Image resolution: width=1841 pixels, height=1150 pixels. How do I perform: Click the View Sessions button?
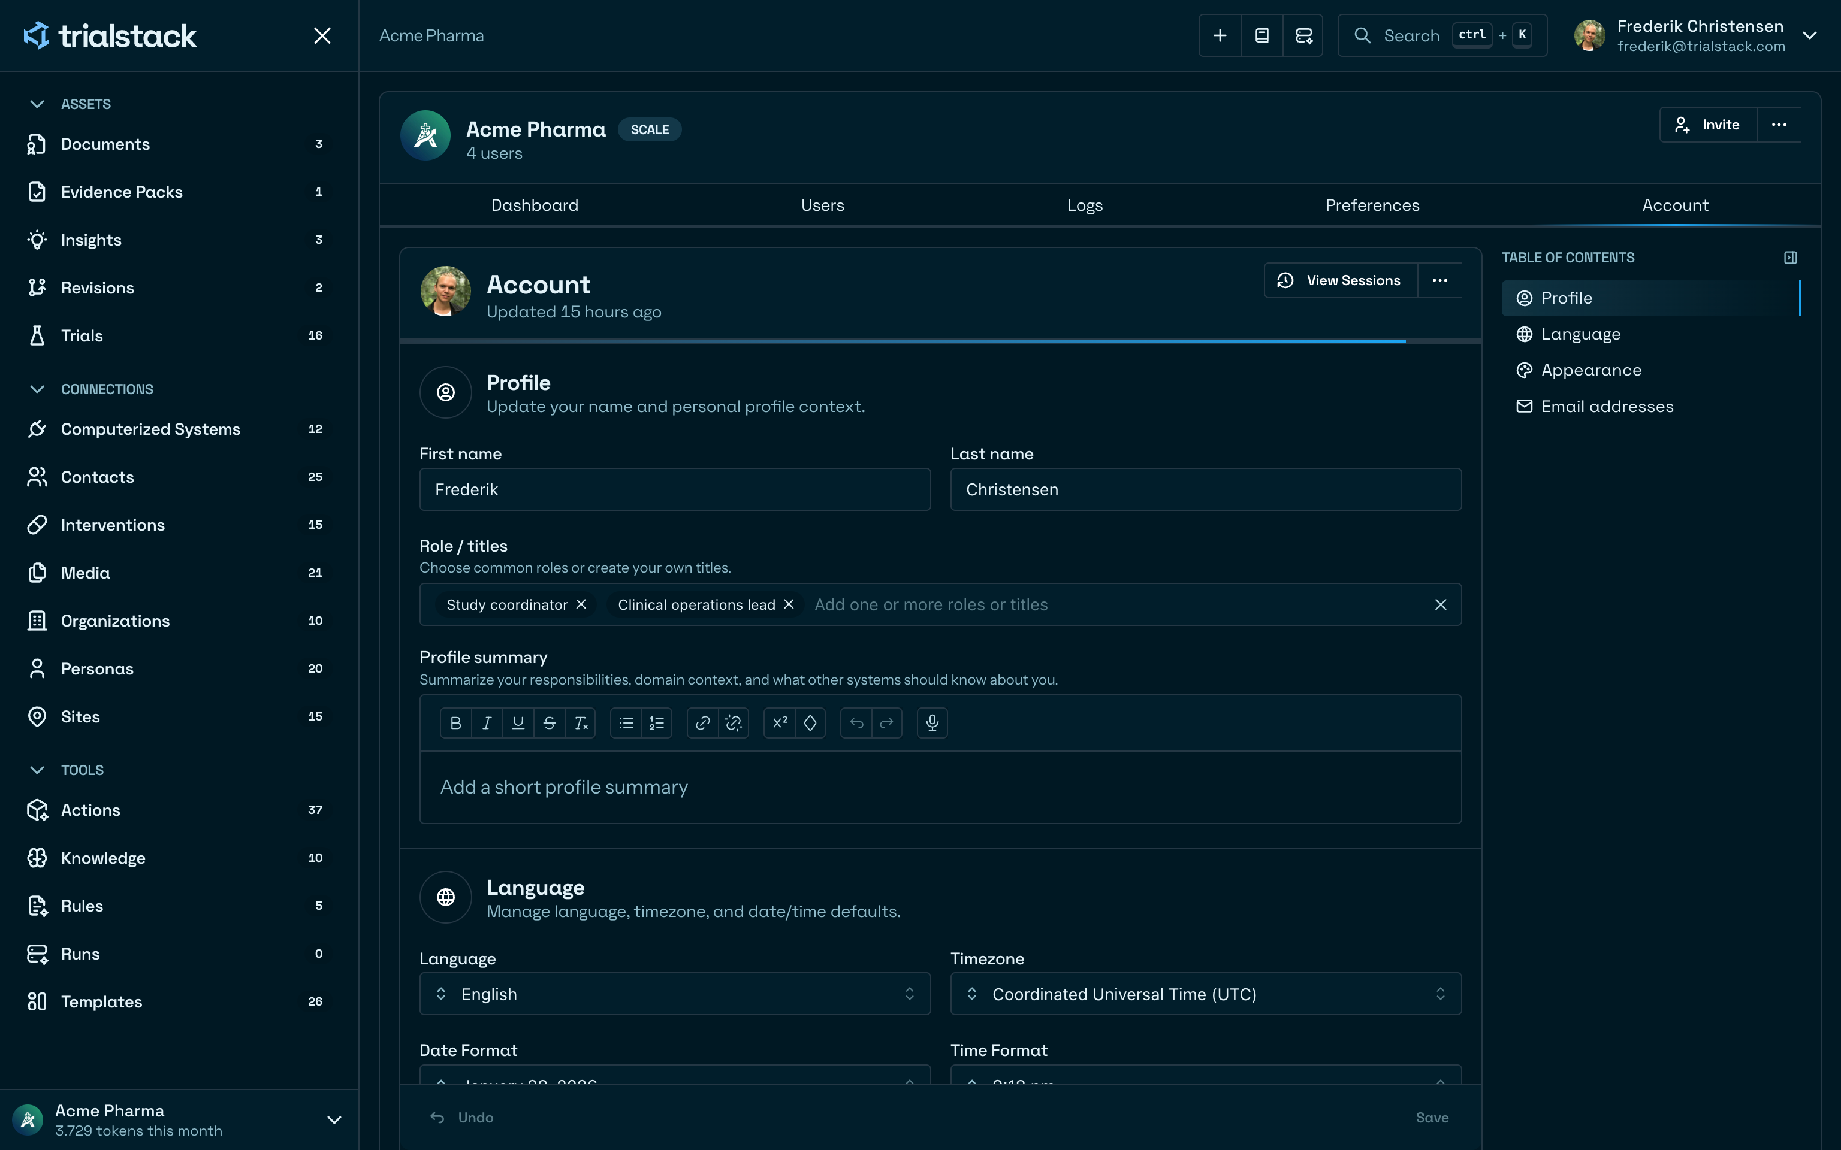click(1341, 281)
